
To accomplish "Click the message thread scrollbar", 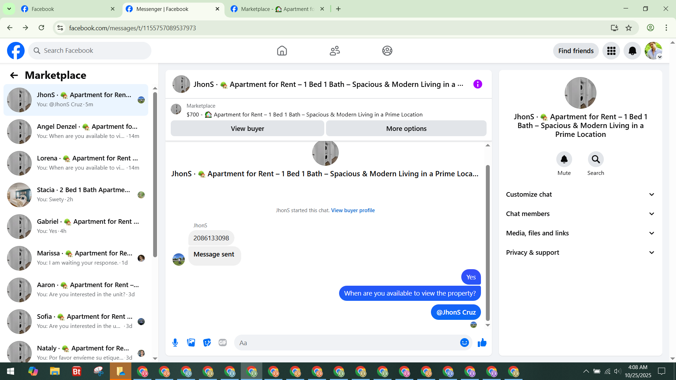I will point(488,243).
